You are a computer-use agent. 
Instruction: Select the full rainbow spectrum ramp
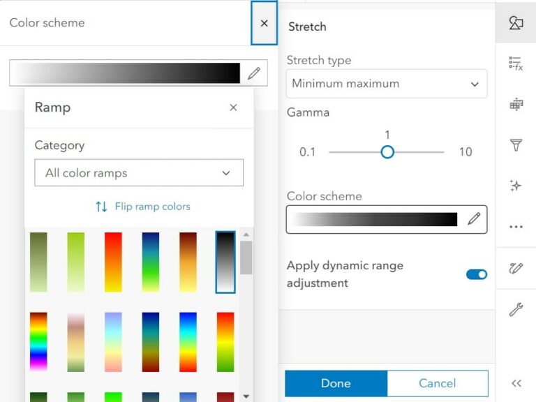point(38,342)
